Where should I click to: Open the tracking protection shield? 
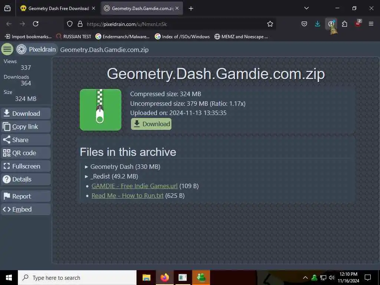[70, 24]
